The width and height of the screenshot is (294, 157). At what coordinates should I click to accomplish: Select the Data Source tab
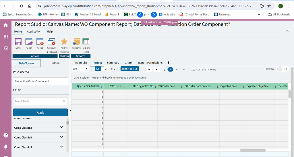click(x=26, y=63)
